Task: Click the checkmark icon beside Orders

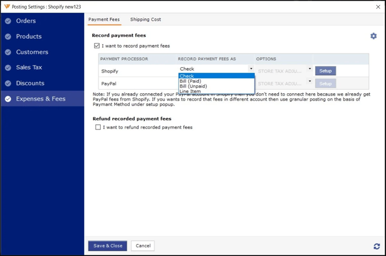Action: pyautogui.click(x=8, y=21)
